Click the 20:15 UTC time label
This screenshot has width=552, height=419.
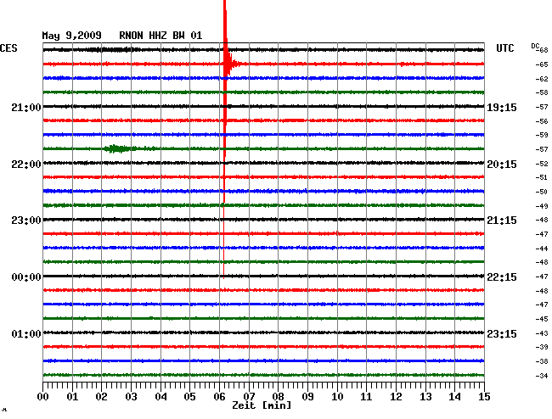(502, 165)
